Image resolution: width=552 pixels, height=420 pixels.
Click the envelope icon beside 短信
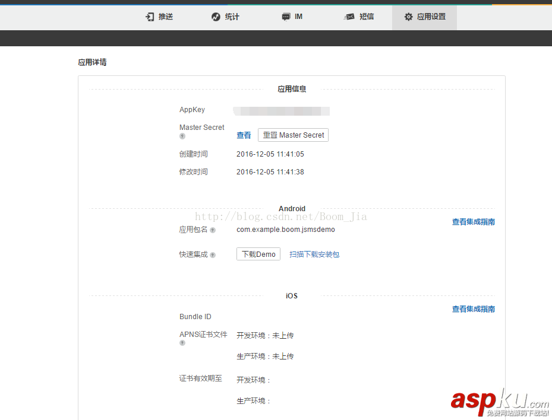point(349,17)
